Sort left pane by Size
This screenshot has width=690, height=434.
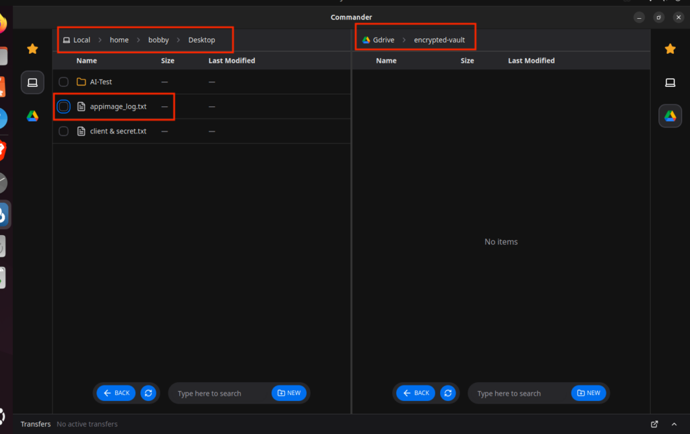point(168,61)
